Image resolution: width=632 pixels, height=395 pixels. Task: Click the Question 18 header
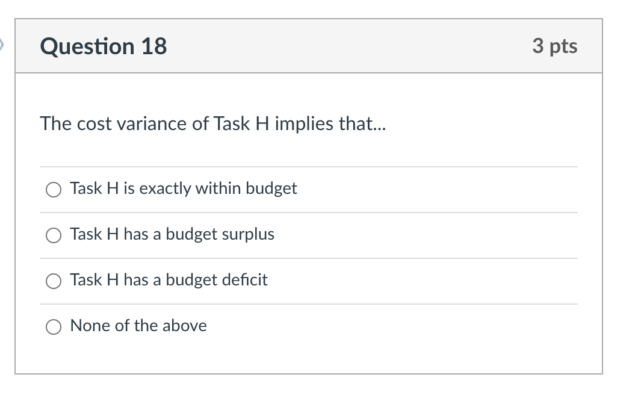pyautogui.click(x=103, y=46)
